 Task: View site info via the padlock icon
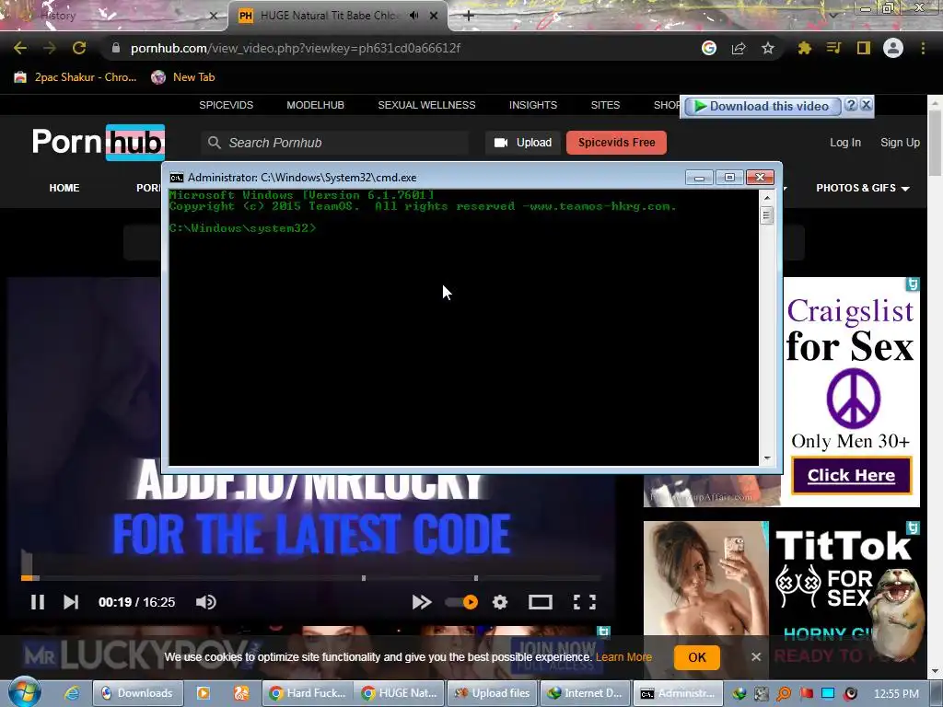coord(116,48)
